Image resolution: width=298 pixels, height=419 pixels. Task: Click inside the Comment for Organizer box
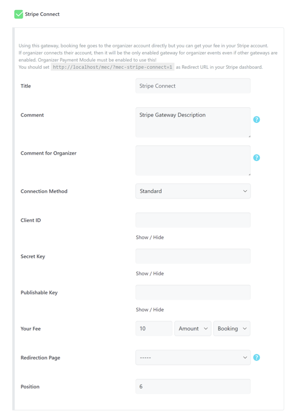192,160
